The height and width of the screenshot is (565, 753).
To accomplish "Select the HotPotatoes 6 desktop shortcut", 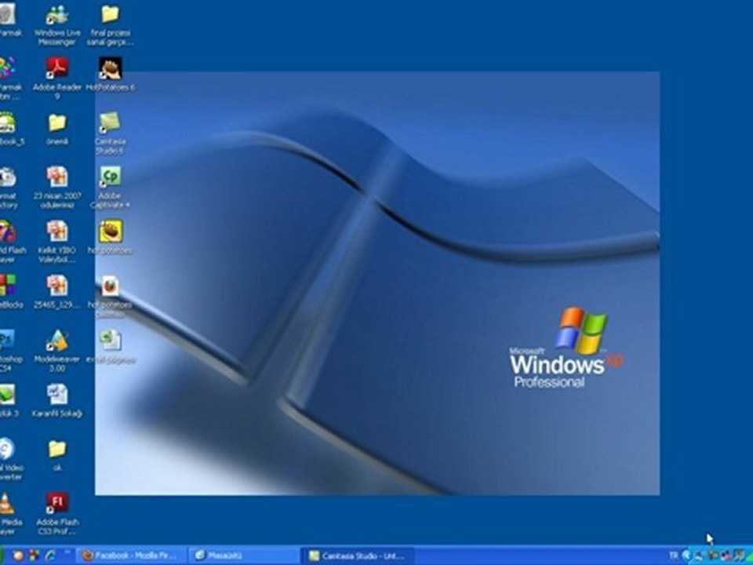I will coord(110,75).
